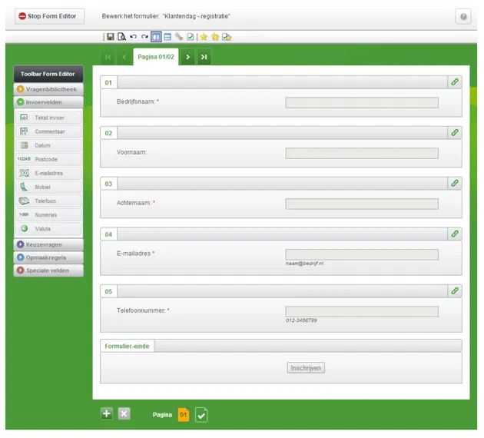Delete the page with the X button

pyautogui.click(x=124, y=414)
